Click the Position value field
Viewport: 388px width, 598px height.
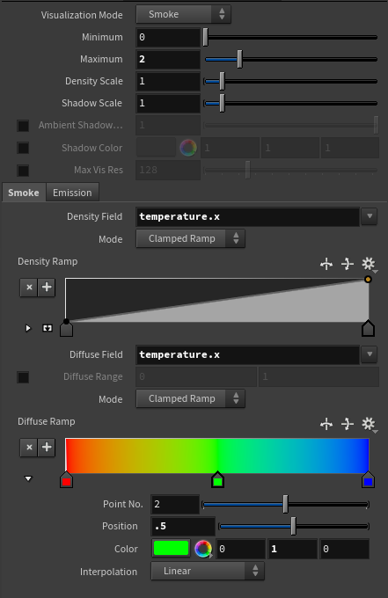point(183,526)
